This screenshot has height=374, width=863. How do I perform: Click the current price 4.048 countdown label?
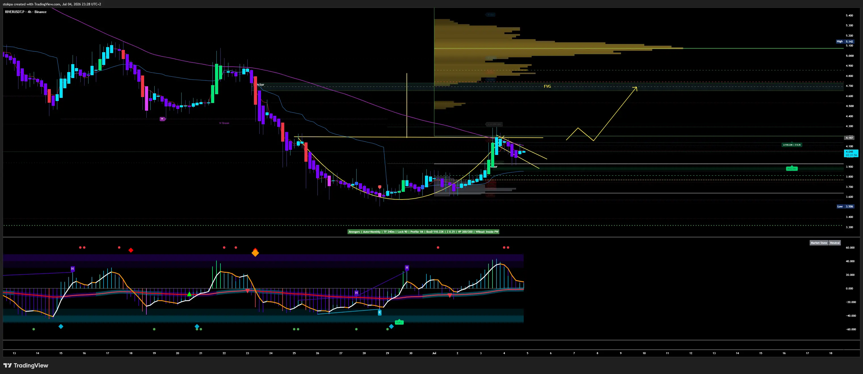851,153
